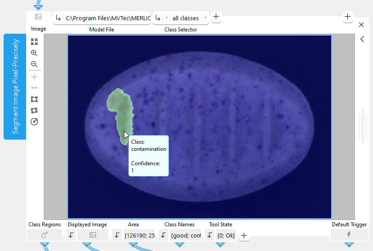Image resolution: width=373 pixels, height=251 pixels.
Task: Click the Displayed Image result icon
Action: [x=93, y=235]
